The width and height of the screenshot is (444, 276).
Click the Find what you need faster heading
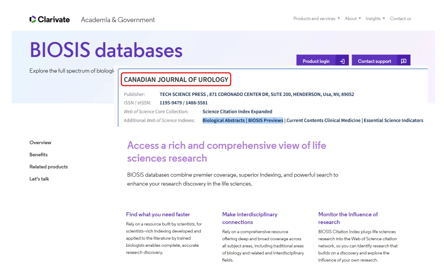tap(158, 214)
